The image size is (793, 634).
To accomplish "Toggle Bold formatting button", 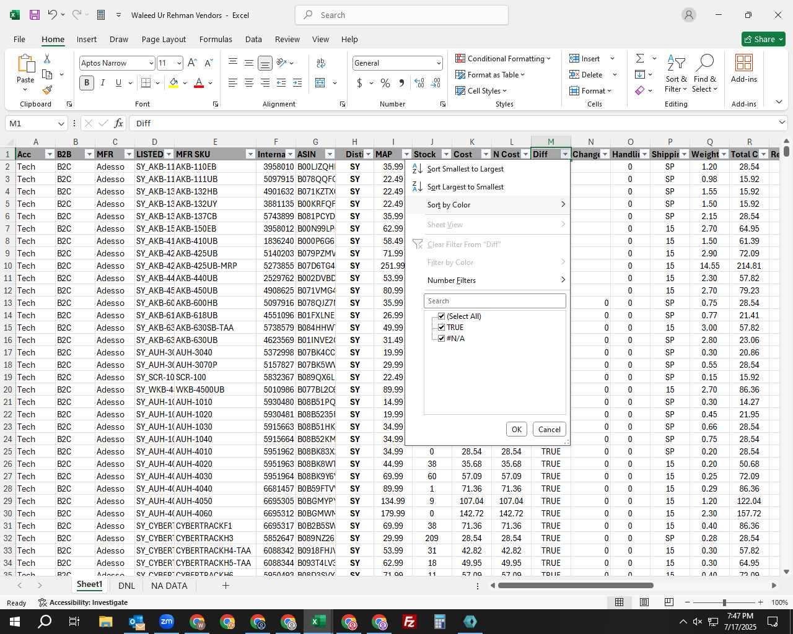I will point(87,82).
